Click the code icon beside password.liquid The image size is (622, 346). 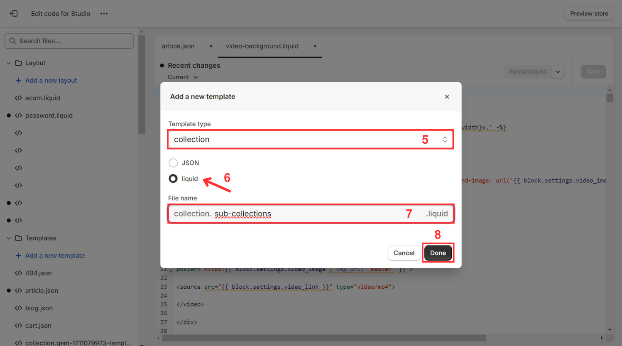[x=18, y=115]
